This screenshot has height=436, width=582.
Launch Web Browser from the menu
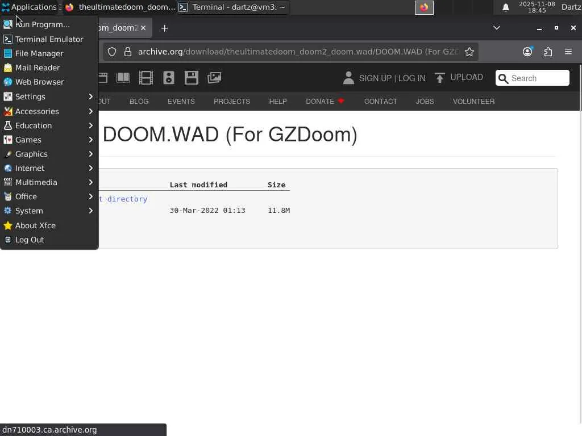click(x=49, y=82)
